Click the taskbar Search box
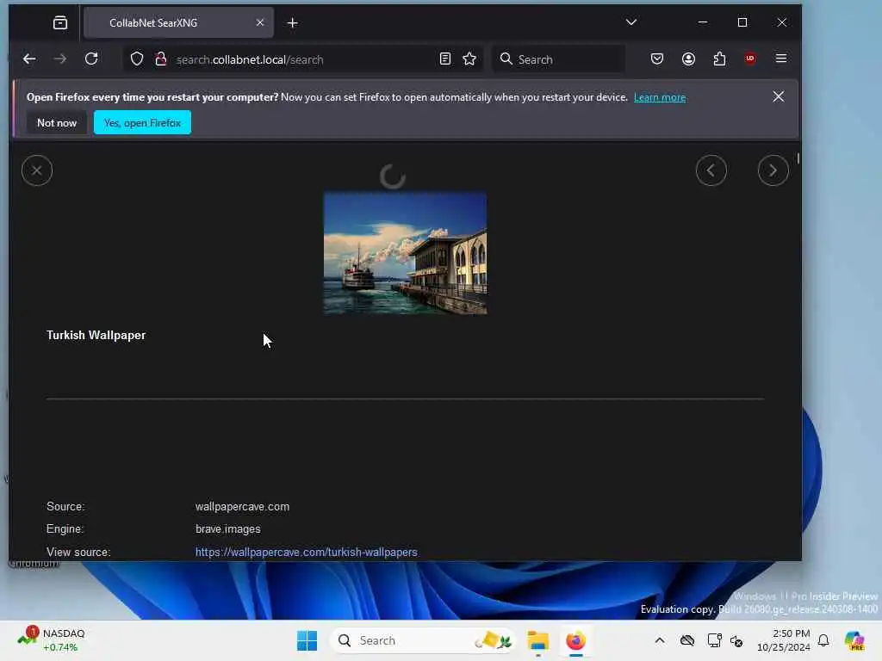 tap(422, 640)
